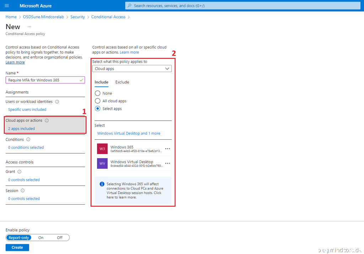Click the info icon beside Cloud apps or actions

pyautogui.click(x=47, y=120)
